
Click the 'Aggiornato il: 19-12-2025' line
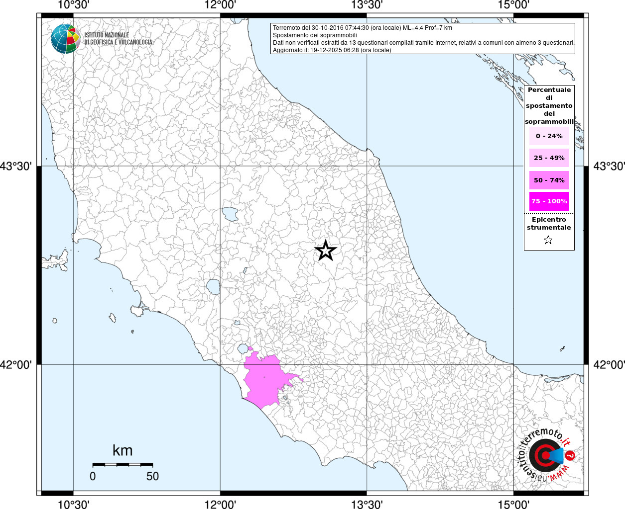[332, 50]
